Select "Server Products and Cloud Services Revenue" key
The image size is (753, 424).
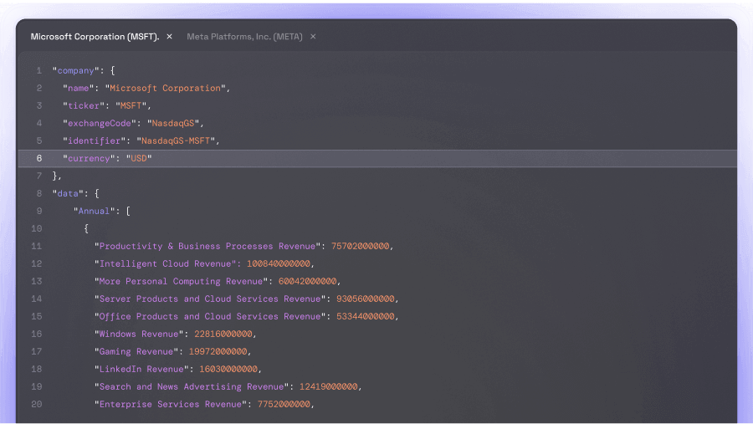210,299
